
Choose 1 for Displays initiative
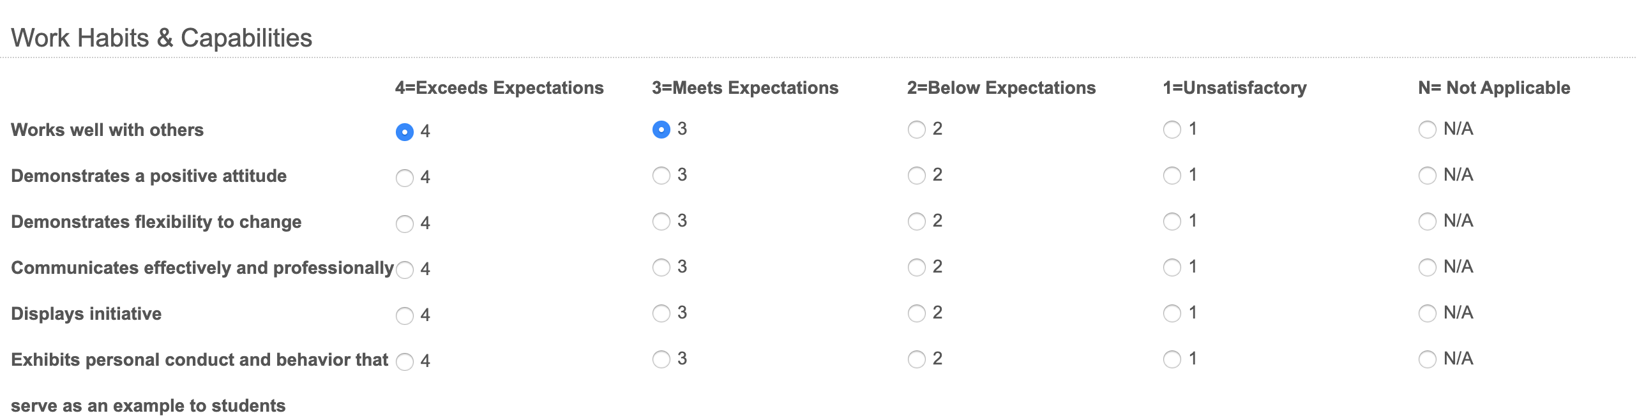[x=1172, y=313]
